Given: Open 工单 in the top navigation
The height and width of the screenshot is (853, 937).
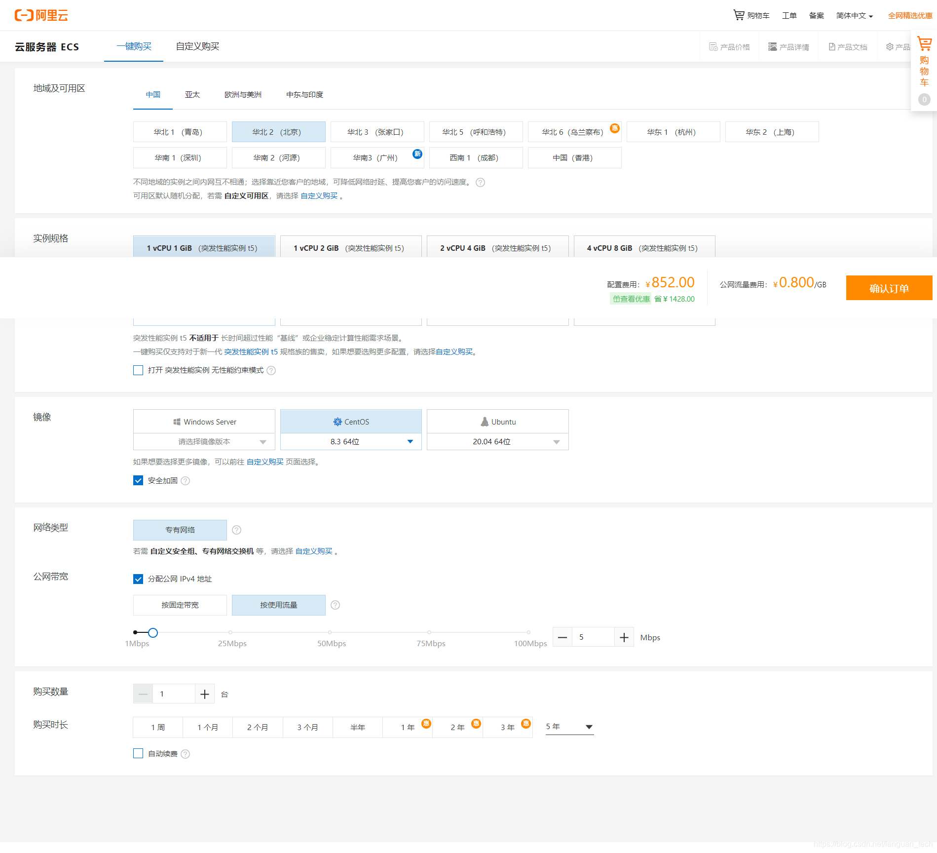Looking at the screenshot, I should coord(789,15).
